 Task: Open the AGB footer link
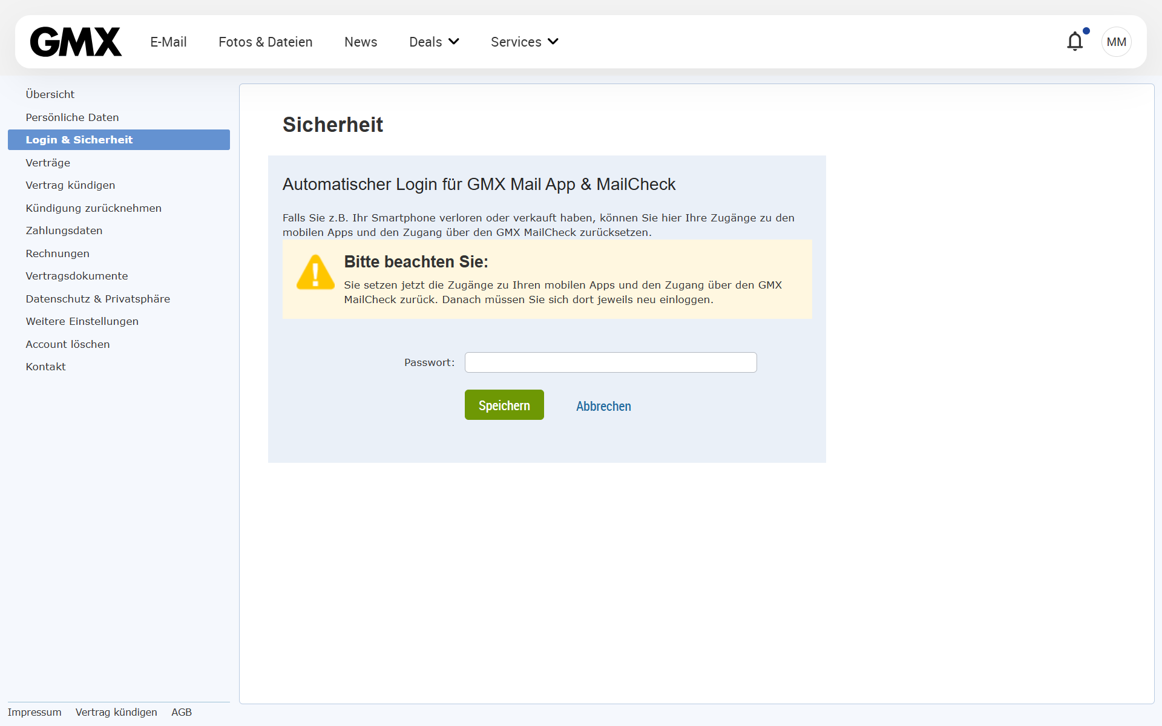[x=182, y=712]
